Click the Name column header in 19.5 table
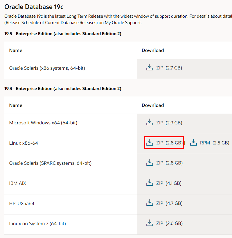 [x=16, y=50]
